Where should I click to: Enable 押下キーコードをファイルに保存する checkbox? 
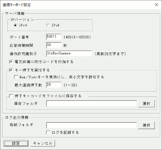point(11,96)
